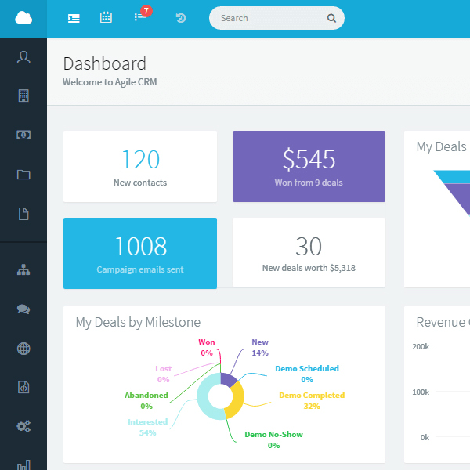470x470 pixels.
Task: Click the 'Demo No-Show 0%' chart label
Action: pyautogui.click(x=273, y=439)
